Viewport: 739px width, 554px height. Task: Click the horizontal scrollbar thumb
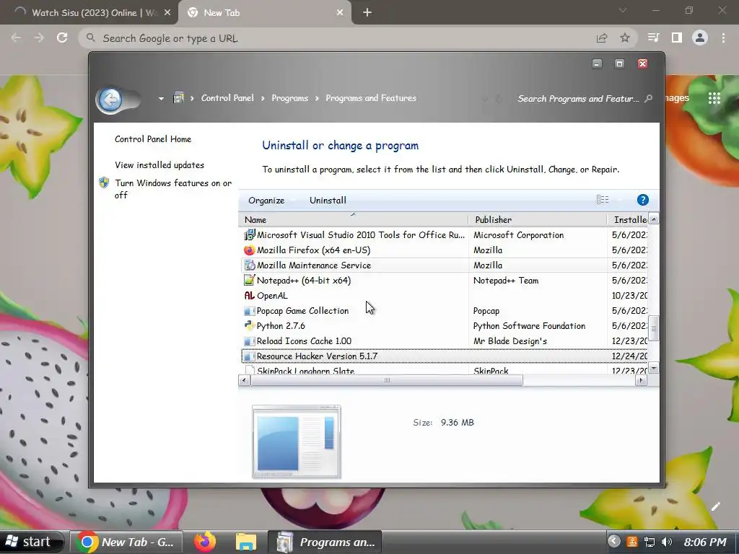(x=387, y=380)
